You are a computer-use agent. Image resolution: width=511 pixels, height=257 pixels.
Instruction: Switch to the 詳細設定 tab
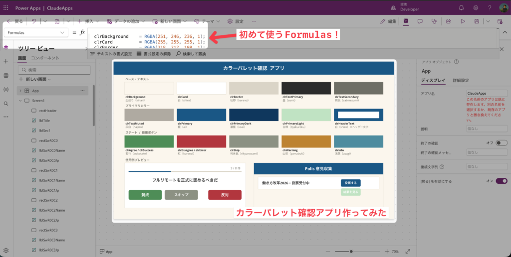click(x=461, y=80)
